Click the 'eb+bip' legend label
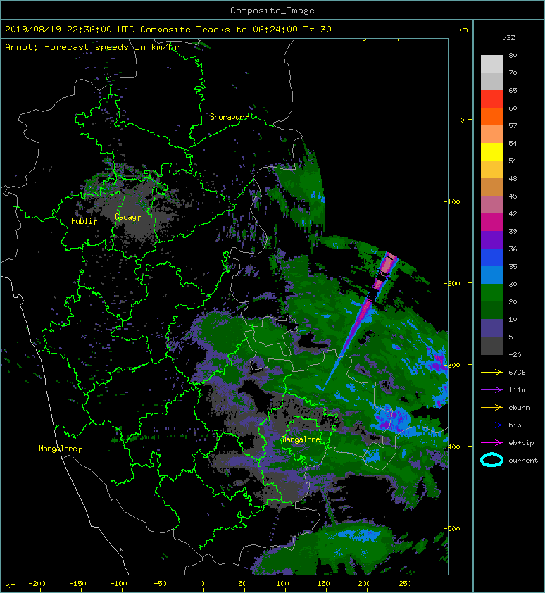545x593 pixels. (521, 443)
